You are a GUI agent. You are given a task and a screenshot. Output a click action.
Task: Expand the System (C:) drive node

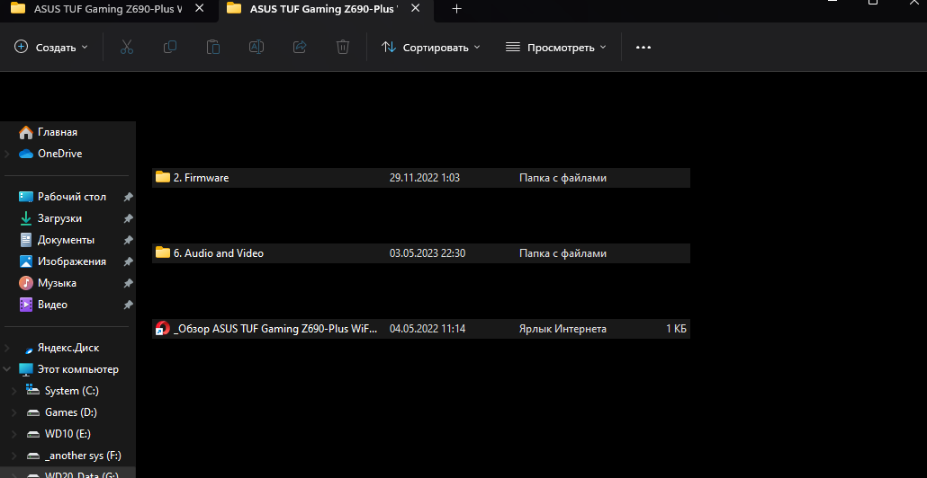(x=14, y=391)
